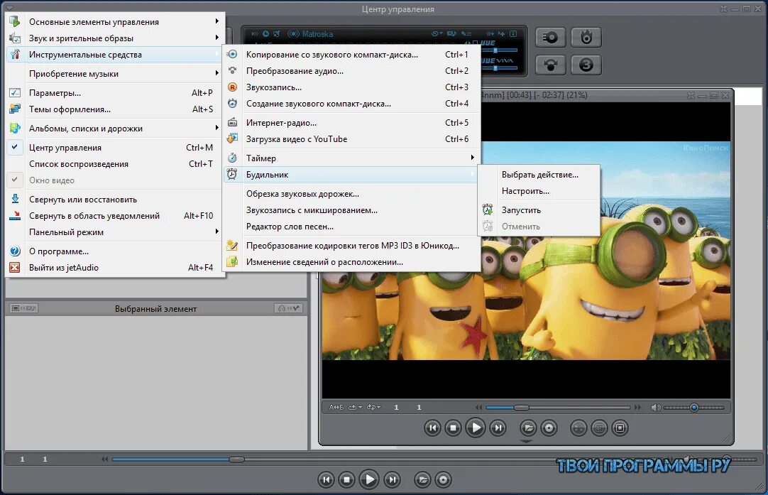Click the disc icon button in video window
Viewport: 768px width, 495px height.
coord(549,428)
